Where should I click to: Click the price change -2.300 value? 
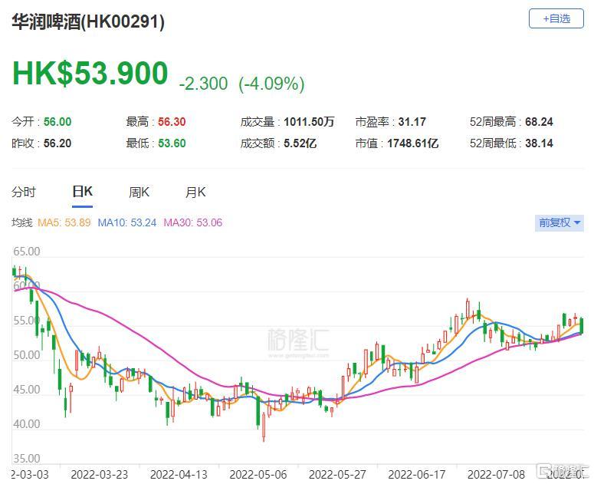(x=203, y=84)
